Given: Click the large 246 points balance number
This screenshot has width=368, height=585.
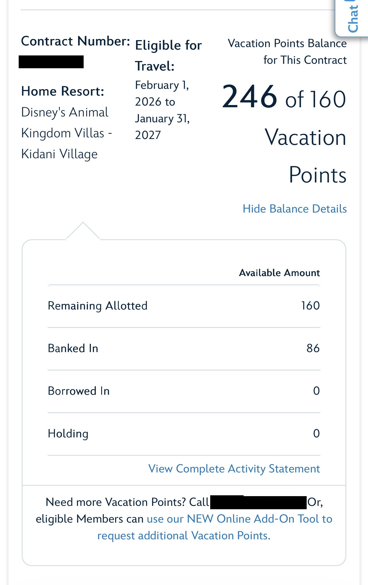Looking at the screenshot, I should pos(250,97).
